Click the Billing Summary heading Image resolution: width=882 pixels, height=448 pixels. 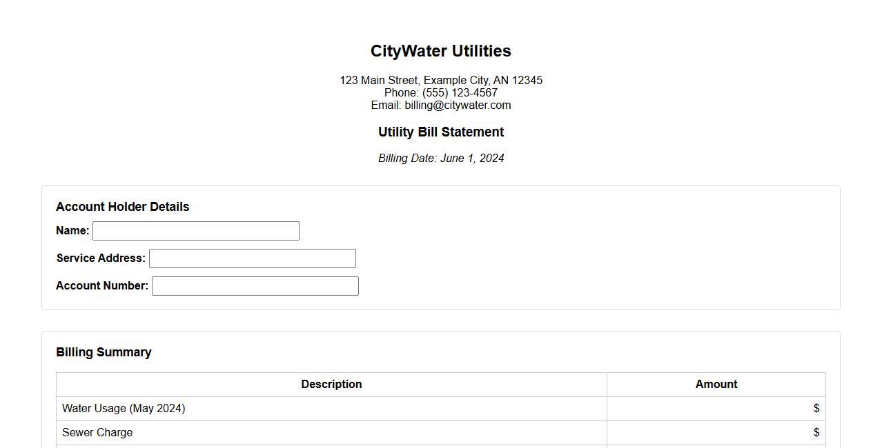tap(104, 352)
